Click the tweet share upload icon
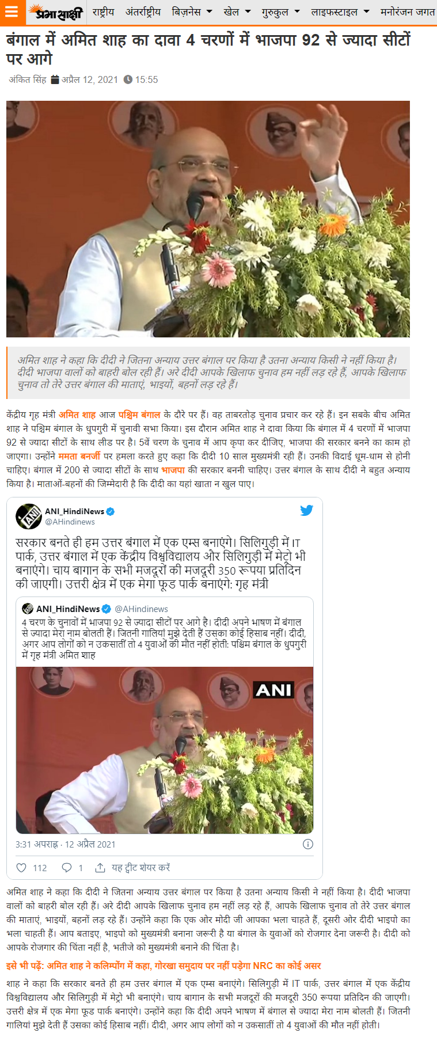The image size is (437, 1060). [100, 868]
